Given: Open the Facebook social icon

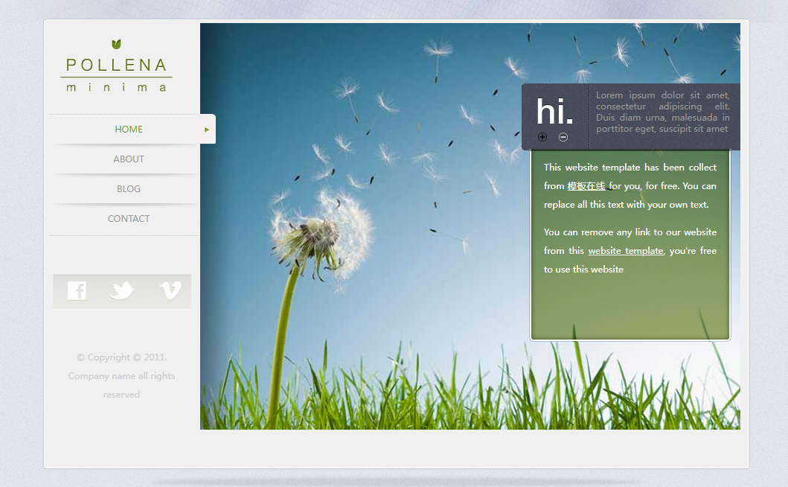Looking at the screenshot, I should coord(77,290).
